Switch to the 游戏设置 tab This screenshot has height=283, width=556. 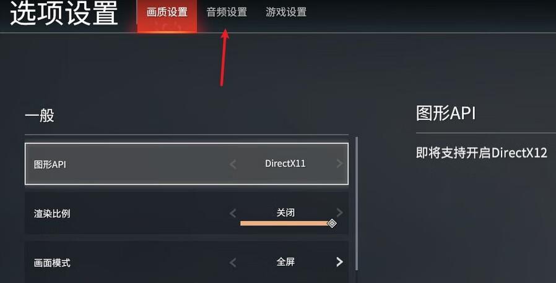point(286,12)
